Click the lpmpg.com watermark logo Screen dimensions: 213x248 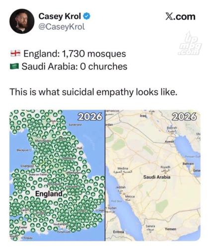pyautogui.click(x=190, y=44)
